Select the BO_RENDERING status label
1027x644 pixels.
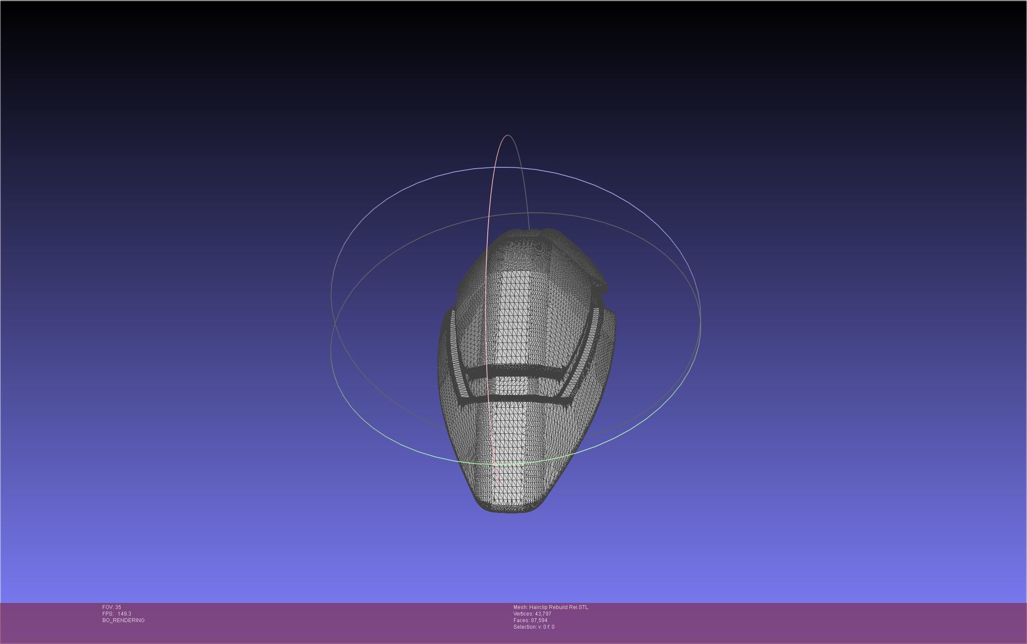123,620
